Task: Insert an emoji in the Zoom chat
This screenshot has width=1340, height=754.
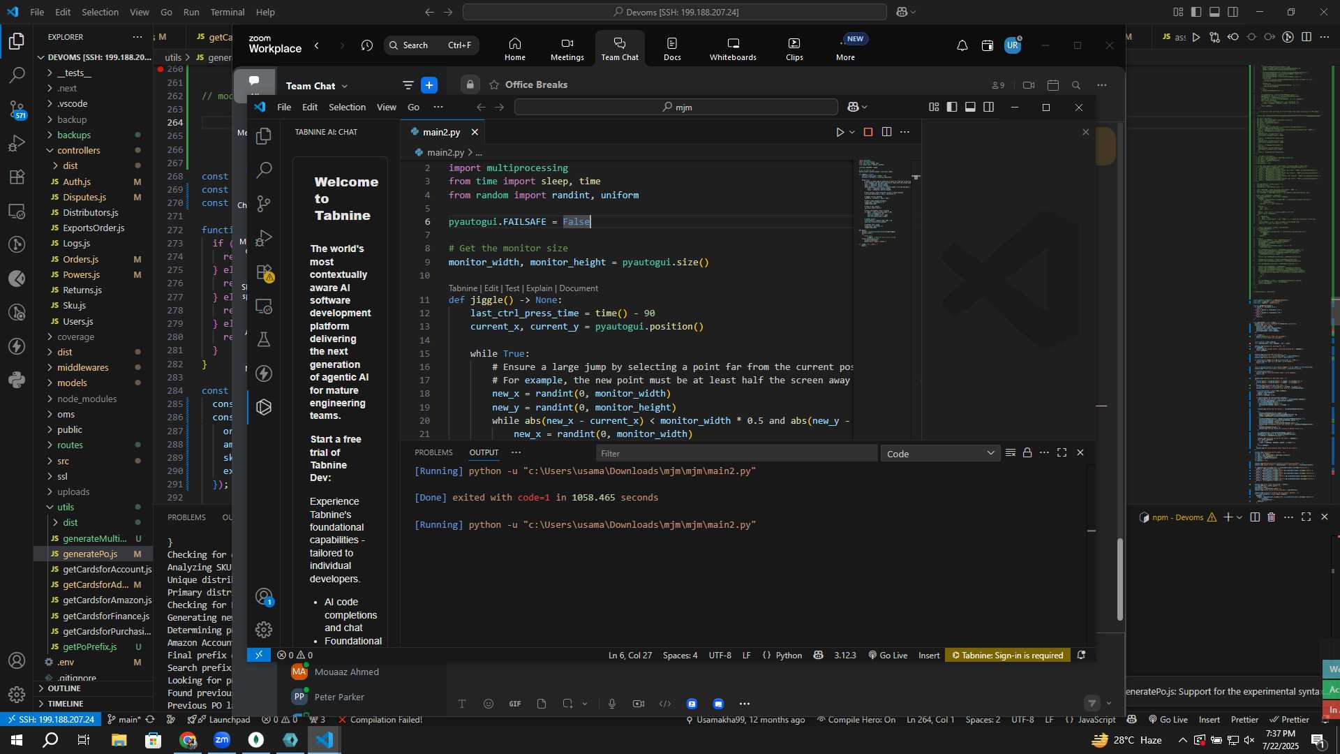Action: coord(489,704)
